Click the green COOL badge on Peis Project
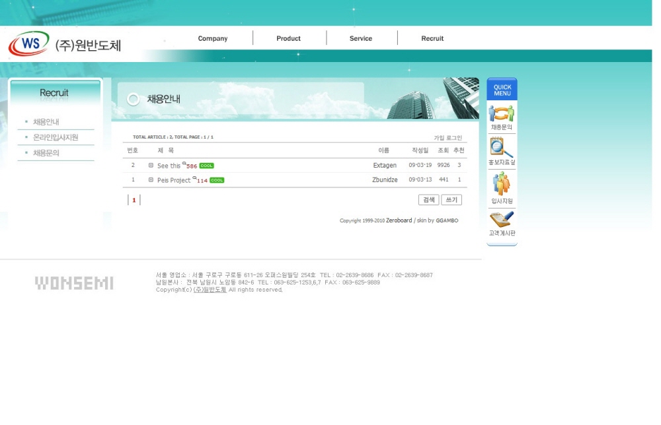Screen dimensions: 661x425 pos(217,180)
